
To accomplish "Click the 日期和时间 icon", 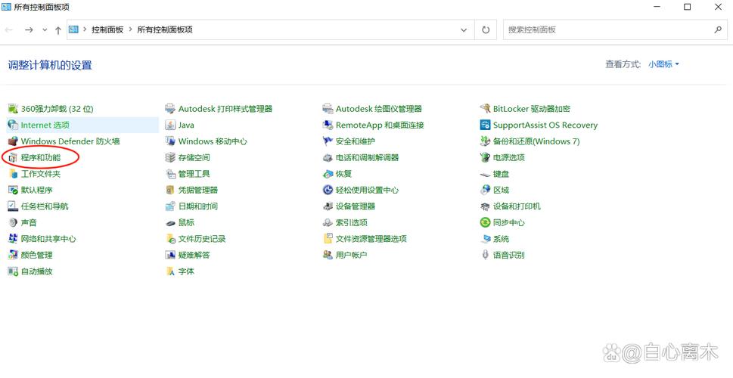I will 170,206.
